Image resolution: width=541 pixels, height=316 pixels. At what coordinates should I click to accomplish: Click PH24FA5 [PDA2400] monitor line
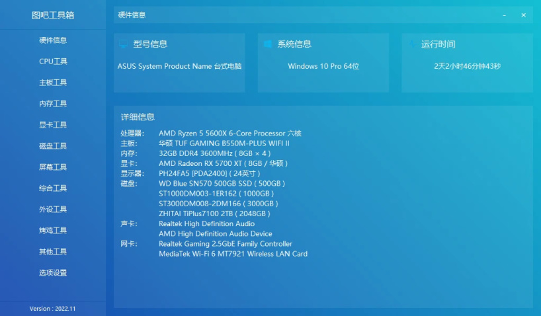coord(210,173)
